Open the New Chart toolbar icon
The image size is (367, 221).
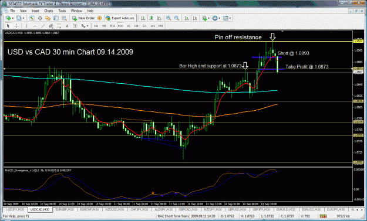[x=8, y=18]
